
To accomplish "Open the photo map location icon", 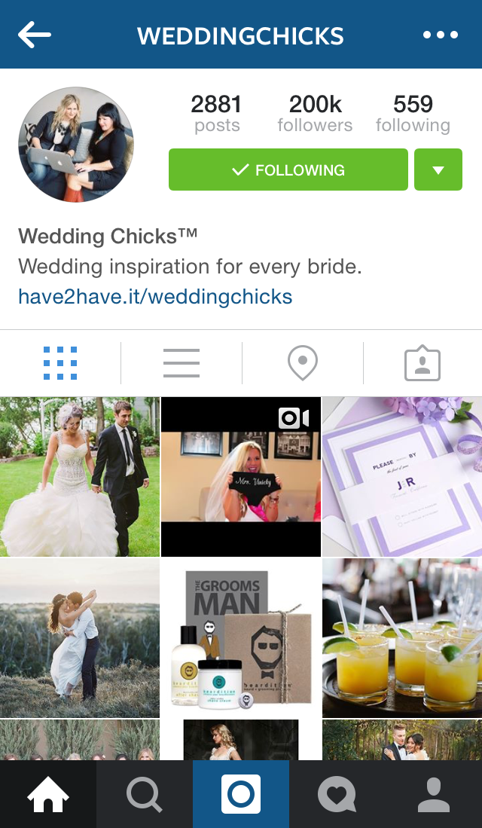I will point(303,363).
